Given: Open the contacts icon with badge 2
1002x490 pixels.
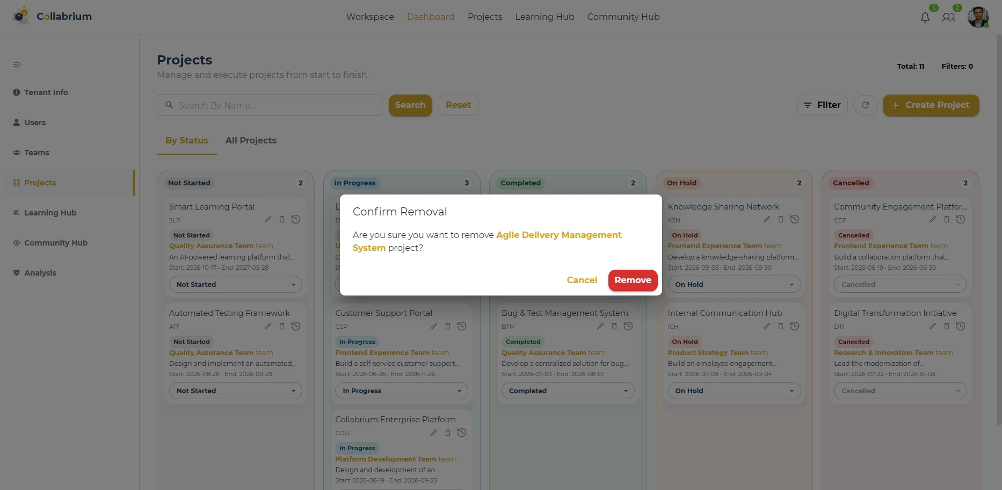Looking at the screenshot, I should pyautogui.click(x=949, y=17).
